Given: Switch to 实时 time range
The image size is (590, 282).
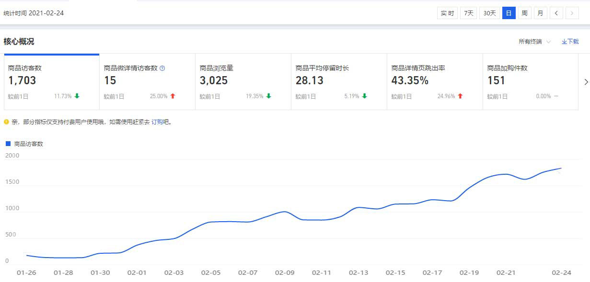Looking at the screenshot, I should point(447,13).
